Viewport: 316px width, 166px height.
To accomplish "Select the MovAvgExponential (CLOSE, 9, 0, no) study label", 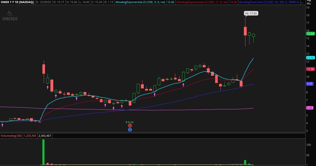I will pyautogui.click(x=140, y=2).
